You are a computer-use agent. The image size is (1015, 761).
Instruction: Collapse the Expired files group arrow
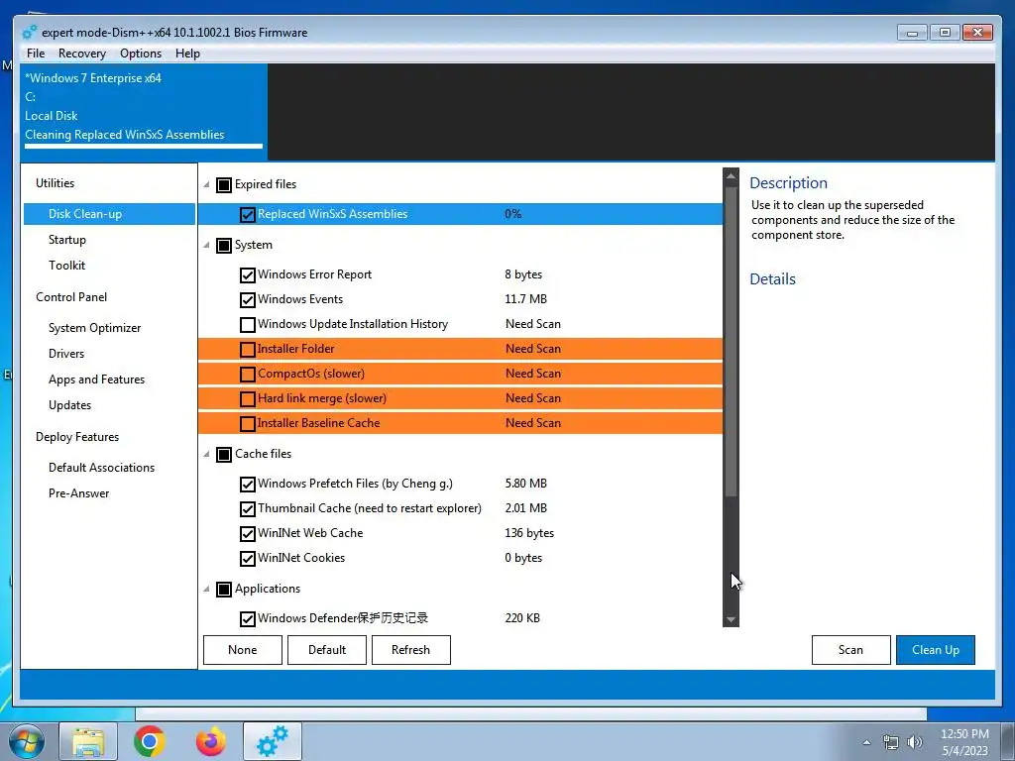click(206, 185)
